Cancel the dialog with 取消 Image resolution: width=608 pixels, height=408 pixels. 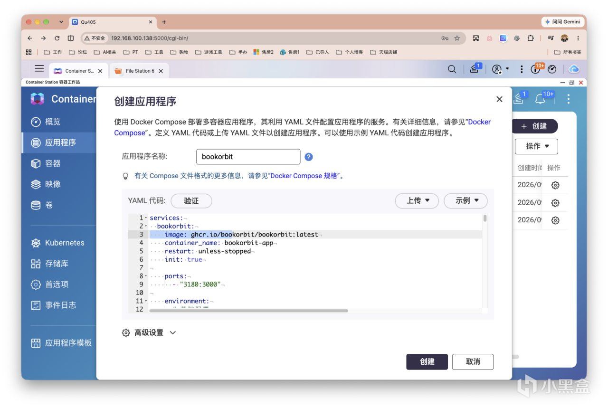[473, 362]
